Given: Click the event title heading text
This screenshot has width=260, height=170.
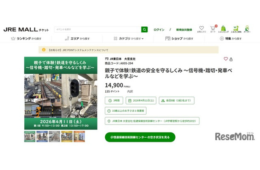Looking at the screenshot, I should pyautogui.click(x=168, y=73).
